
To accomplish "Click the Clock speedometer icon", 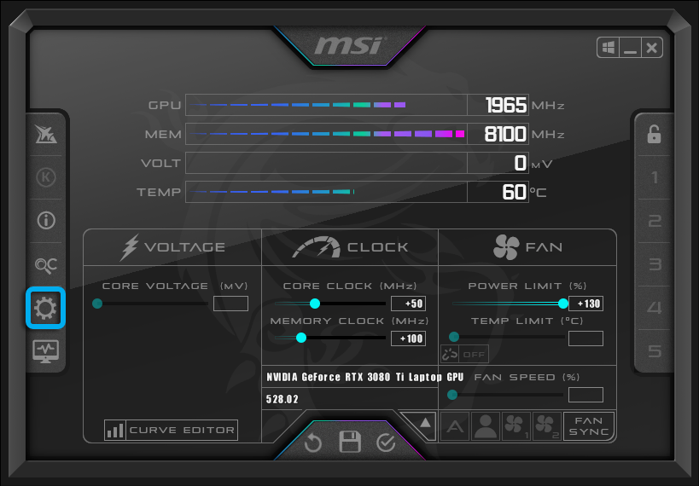I will (316, 247).
